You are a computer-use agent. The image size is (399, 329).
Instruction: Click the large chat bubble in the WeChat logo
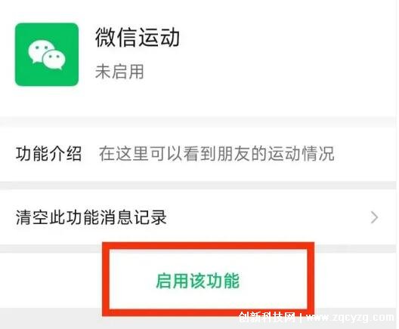(x=40, y=51)
